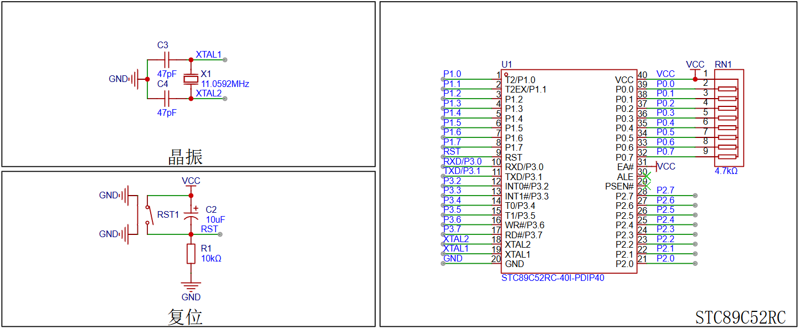Click the 47pF value below the C4 capacitor
The image size is (799, 328).
point(167,112)
